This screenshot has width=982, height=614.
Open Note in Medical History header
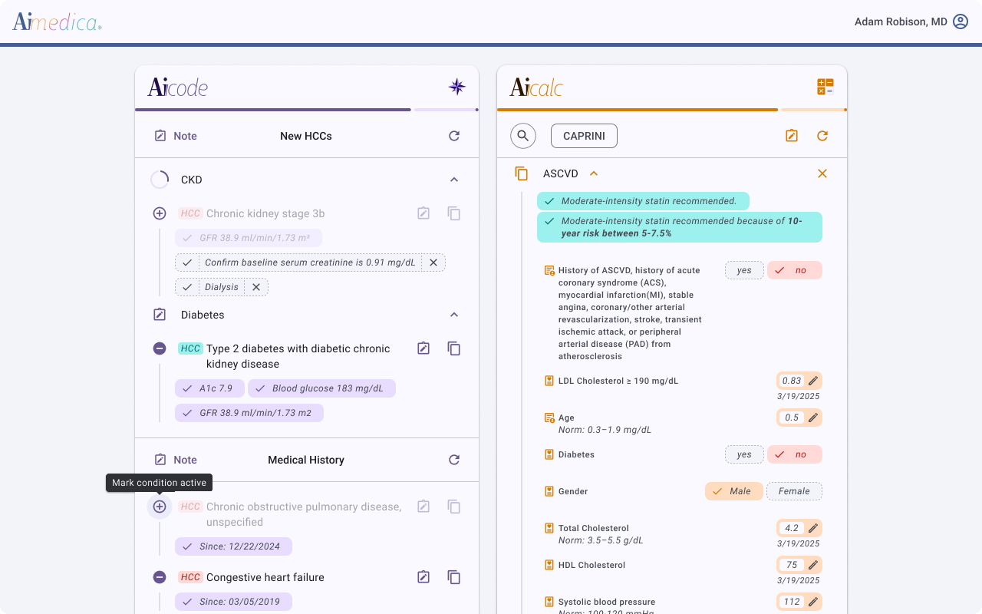(176, 460)
